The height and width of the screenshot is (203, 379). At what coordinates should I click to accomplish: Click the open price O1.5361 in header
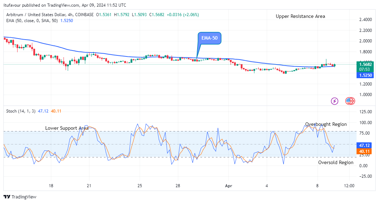[x=104, y=15]
